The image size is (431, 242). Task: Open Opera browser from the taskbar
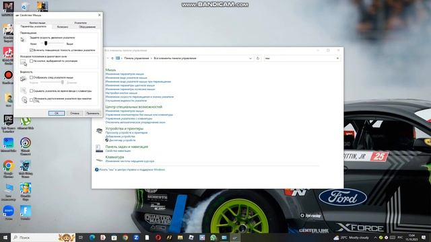click(158, 237)
